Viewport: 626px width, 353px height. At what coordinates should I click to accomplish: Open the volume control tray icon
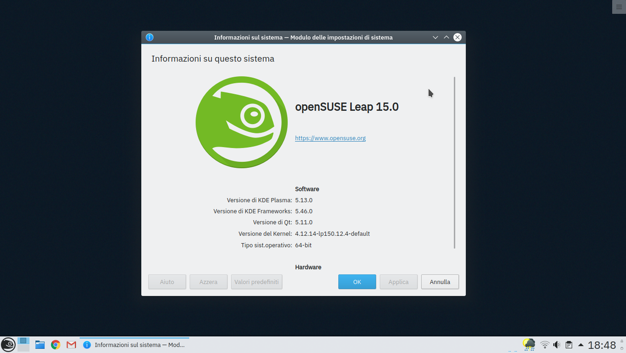click(x=557, y=345)
